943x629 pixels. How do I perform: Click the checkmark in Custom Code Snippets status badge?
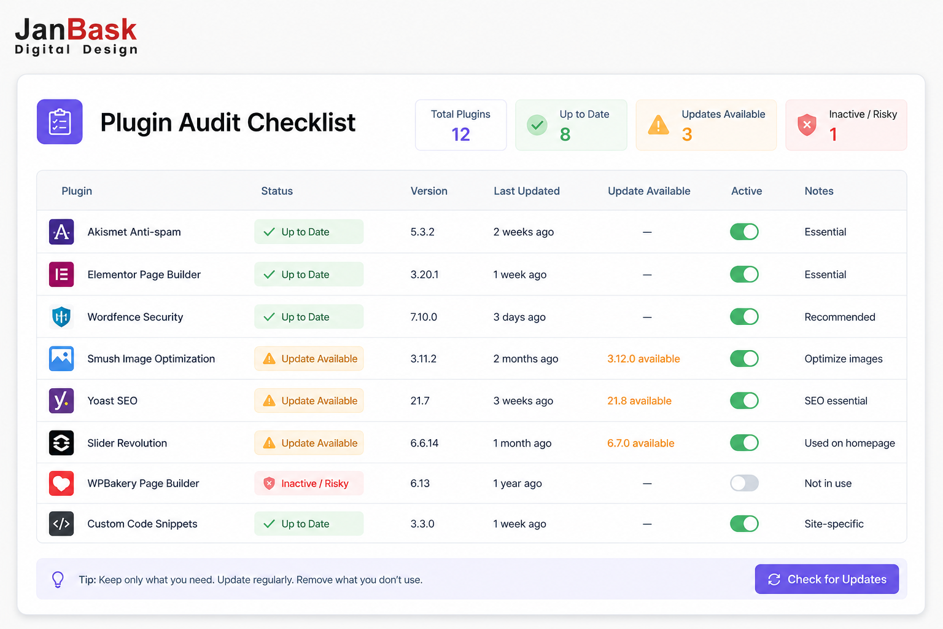tap(269, 524)
